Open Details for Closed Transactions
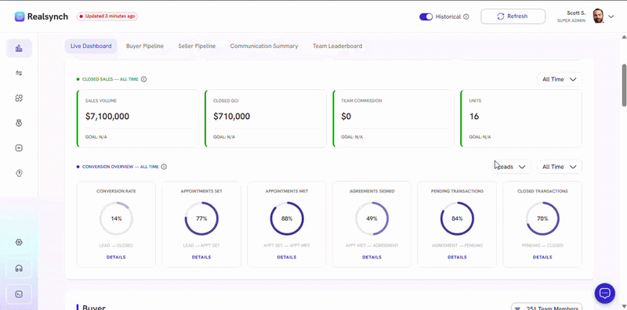Image resolution: width=627 pixels, height=310 pixels. (542, 258)
